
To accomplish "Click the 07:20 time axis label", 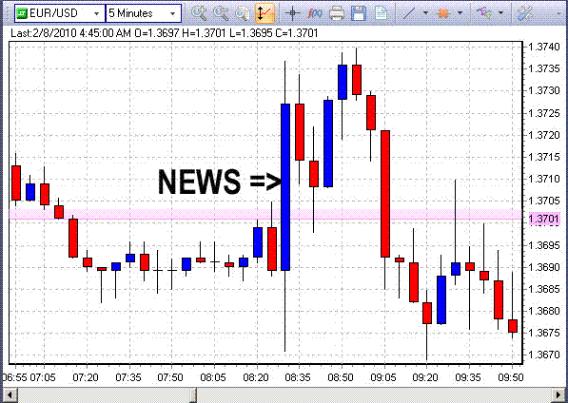I will [x=86, y=377].
